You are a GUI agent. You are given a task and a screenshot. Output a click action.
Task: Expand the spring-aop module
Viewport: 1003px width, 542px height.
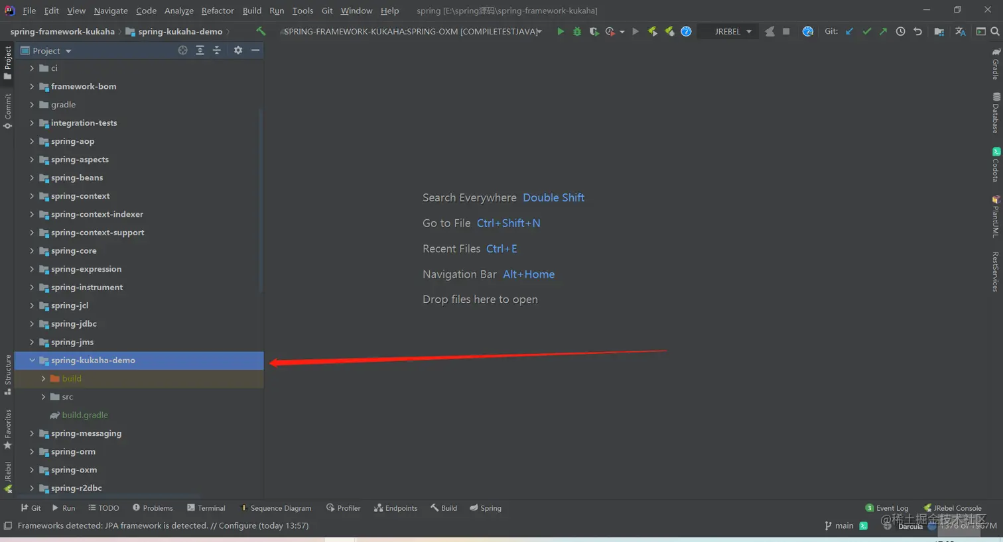click(32, 141)
